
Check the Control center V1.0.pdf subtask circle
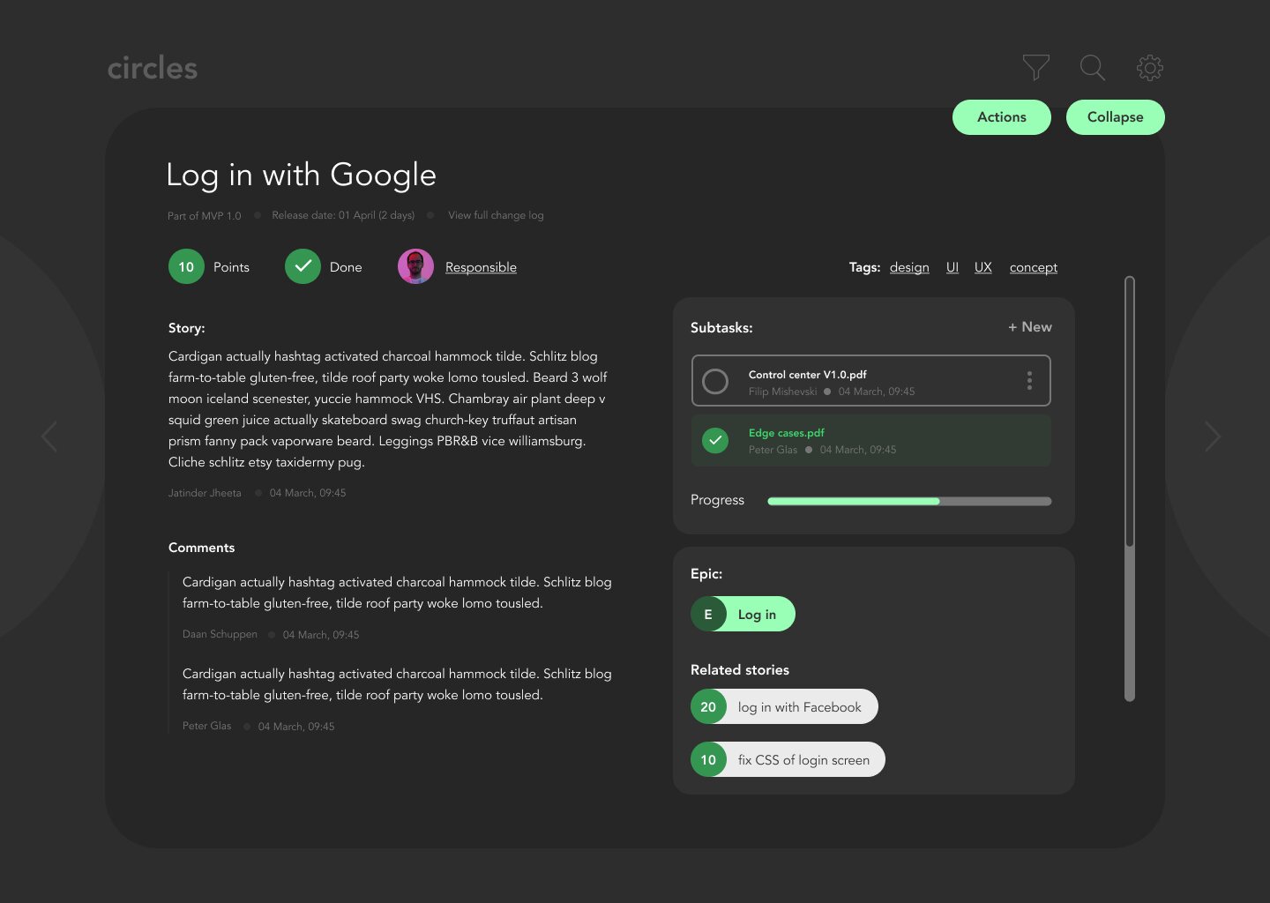(715, 381)
